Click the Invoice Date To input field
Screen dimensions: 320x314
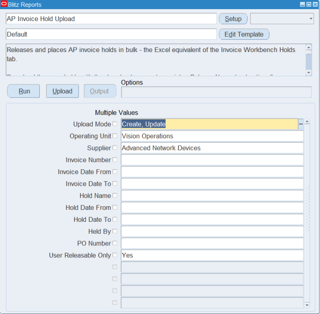(x=212, y=183)
